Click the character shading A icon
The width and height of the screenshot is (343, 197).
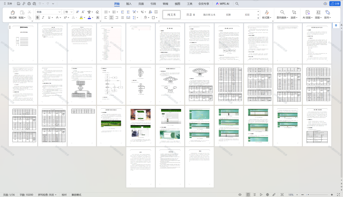pos(97,17)
